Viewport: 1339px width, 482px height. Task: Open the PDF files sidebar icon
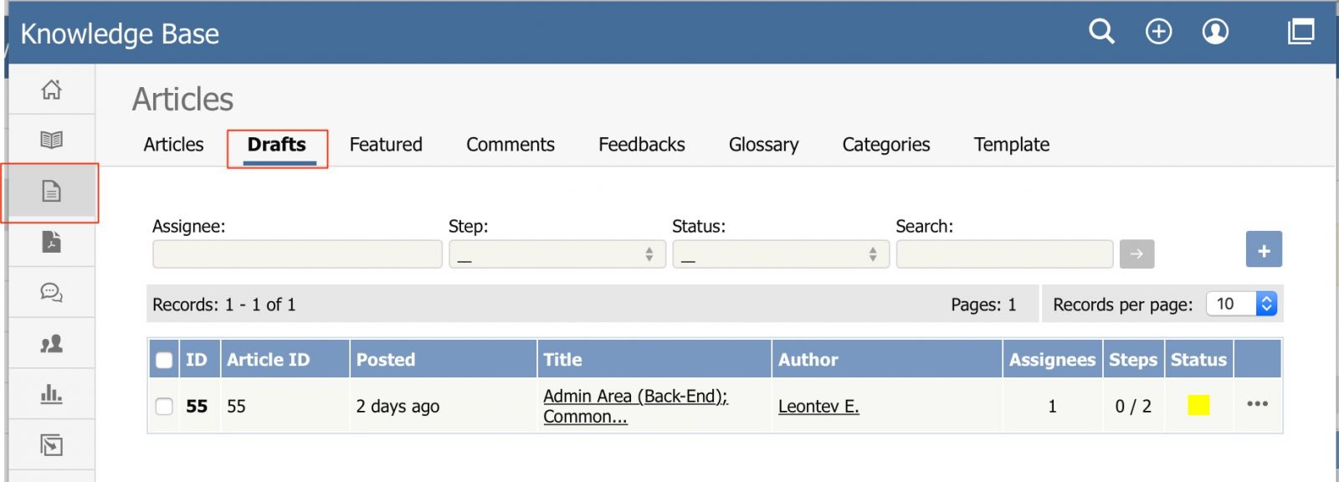(52, 242)
